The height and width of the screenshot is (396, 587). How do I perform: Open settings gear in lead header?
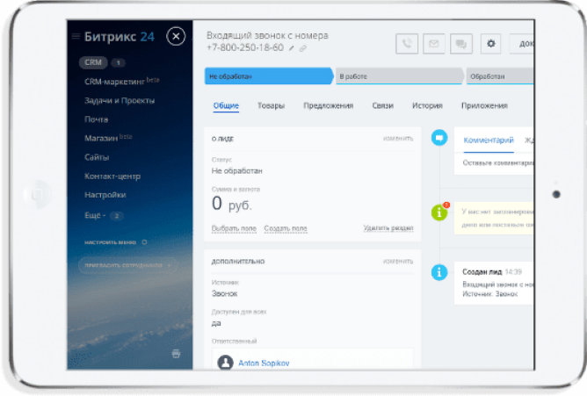(491, 44)
